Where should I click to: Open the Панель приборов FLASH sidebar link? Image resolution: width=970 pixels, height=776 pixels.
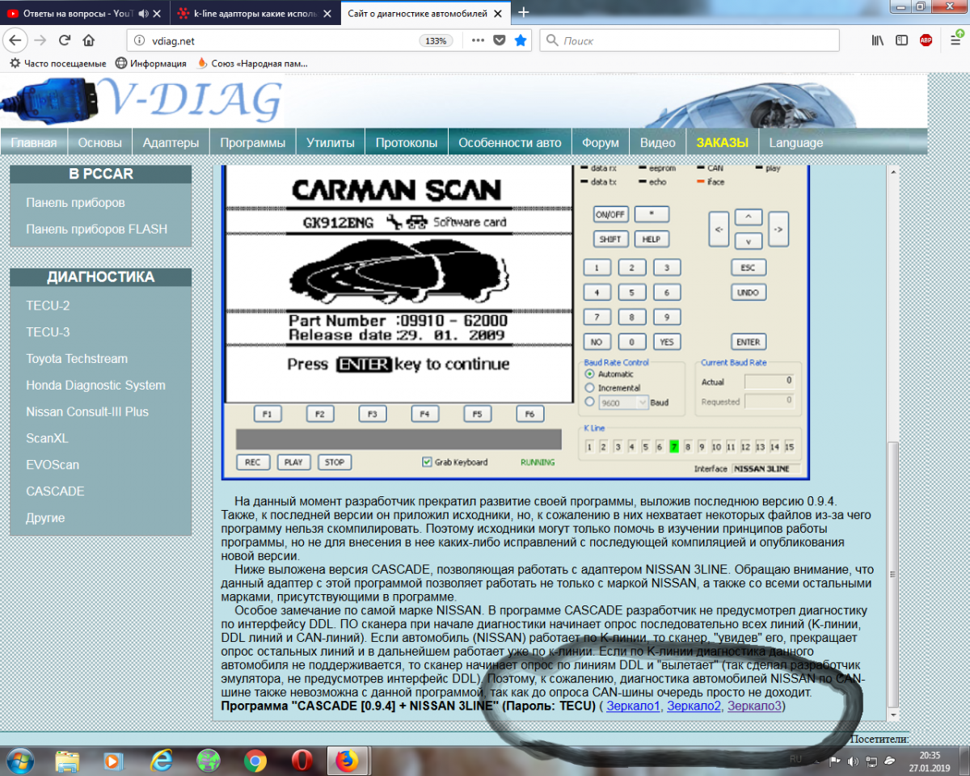(x=97, y=229)
